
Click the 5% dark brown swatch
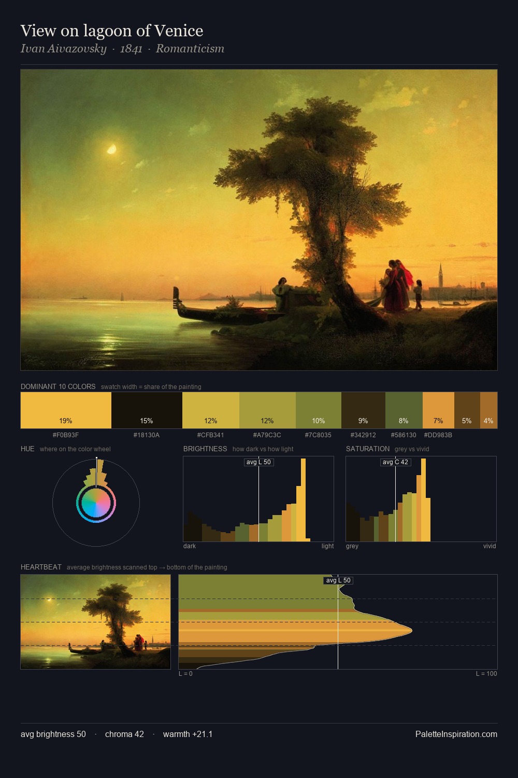(467, 410)
